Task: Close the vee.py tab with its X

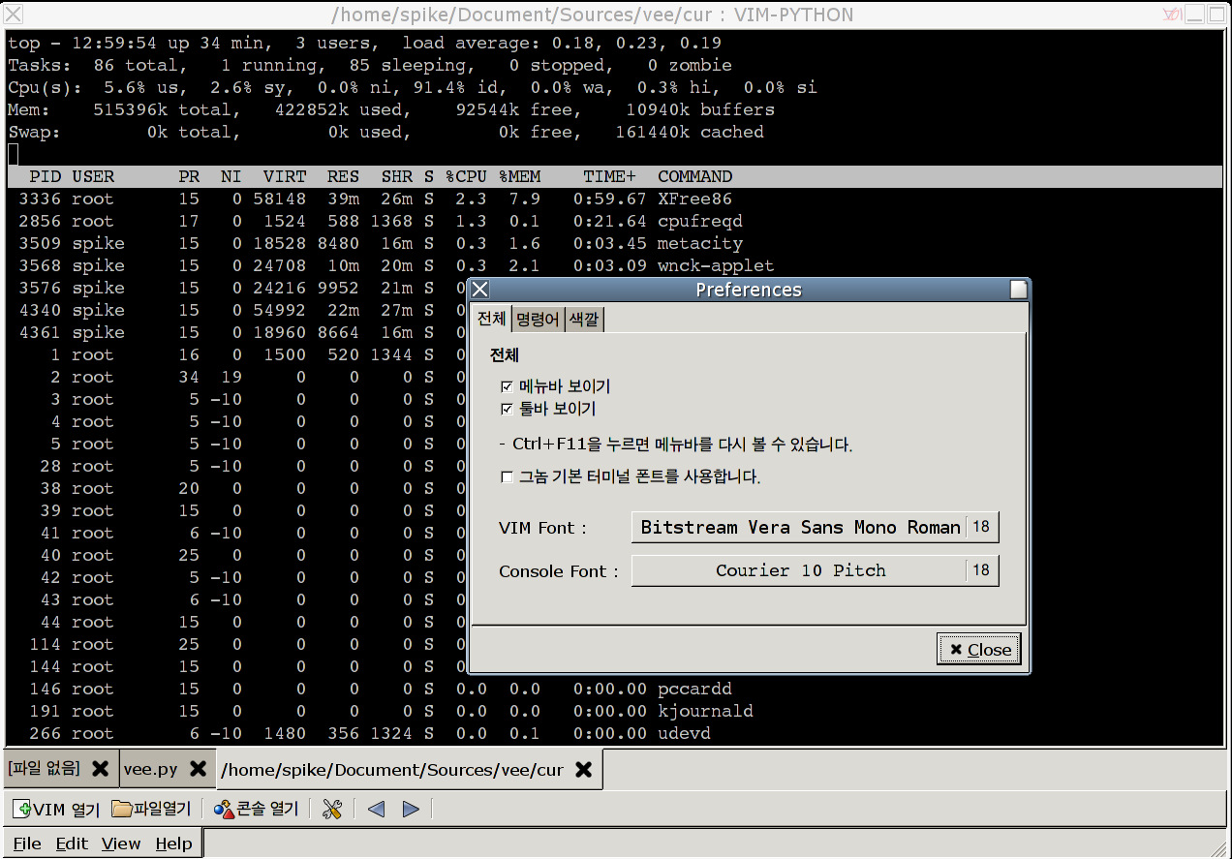Action: click(198, 769)
